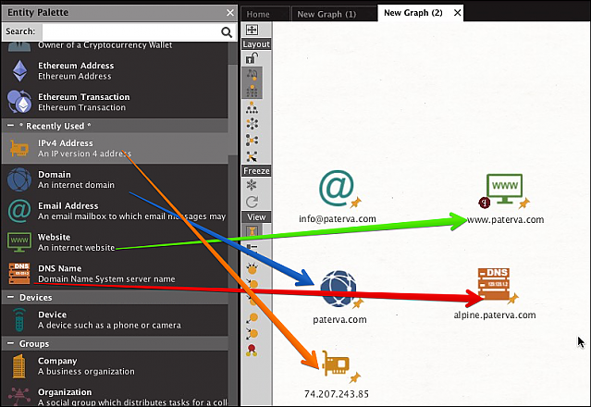
Task: Click the alpine.paterva.com label text
Action: point(495,315)
